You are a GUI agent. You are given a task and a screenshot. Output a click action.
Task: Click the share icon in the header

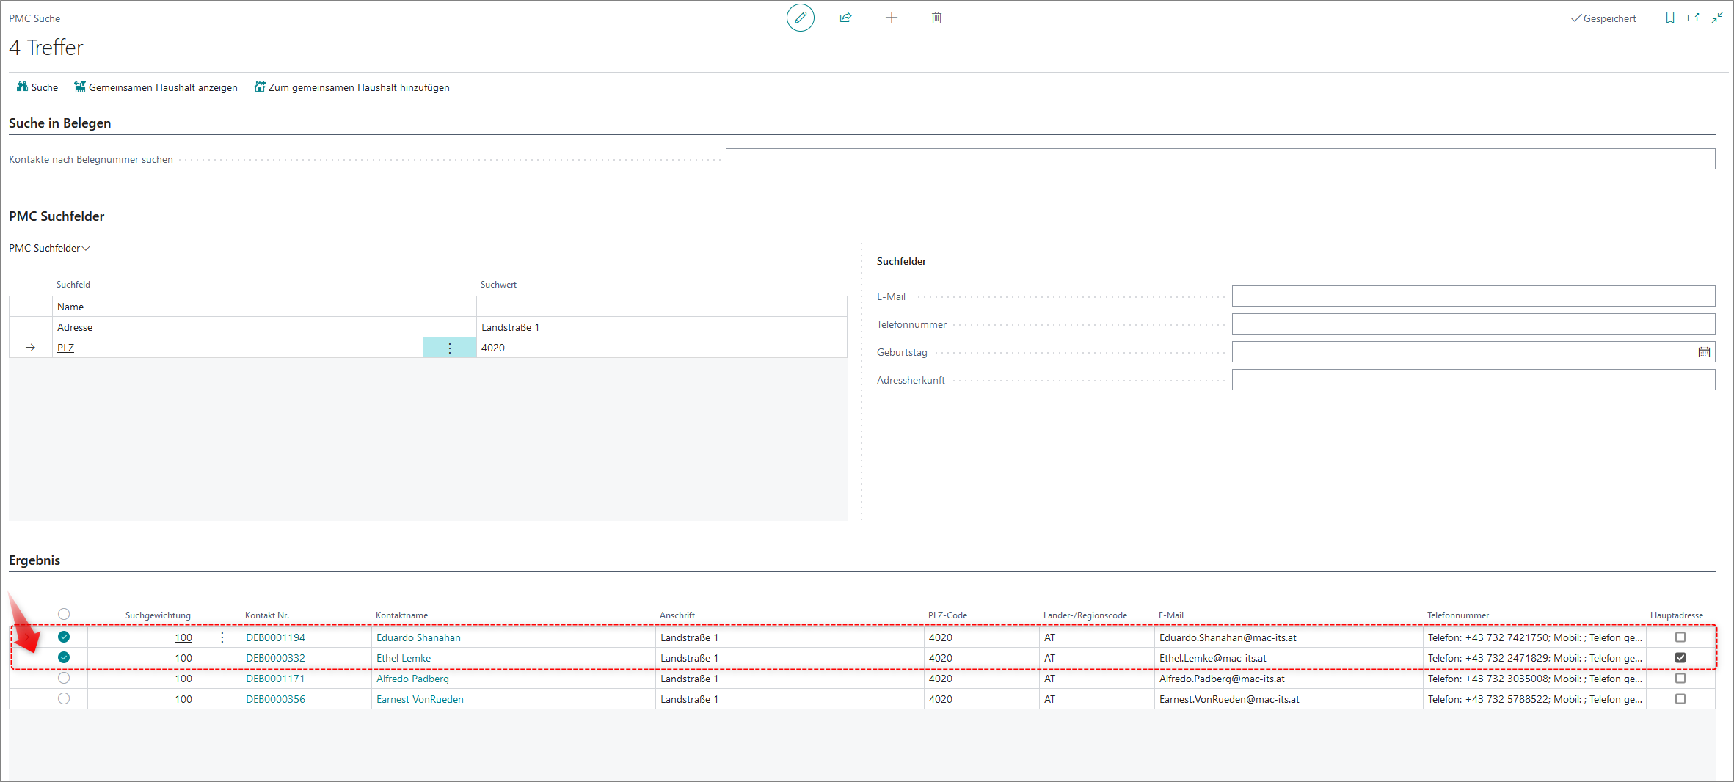(x=845, y=18)
